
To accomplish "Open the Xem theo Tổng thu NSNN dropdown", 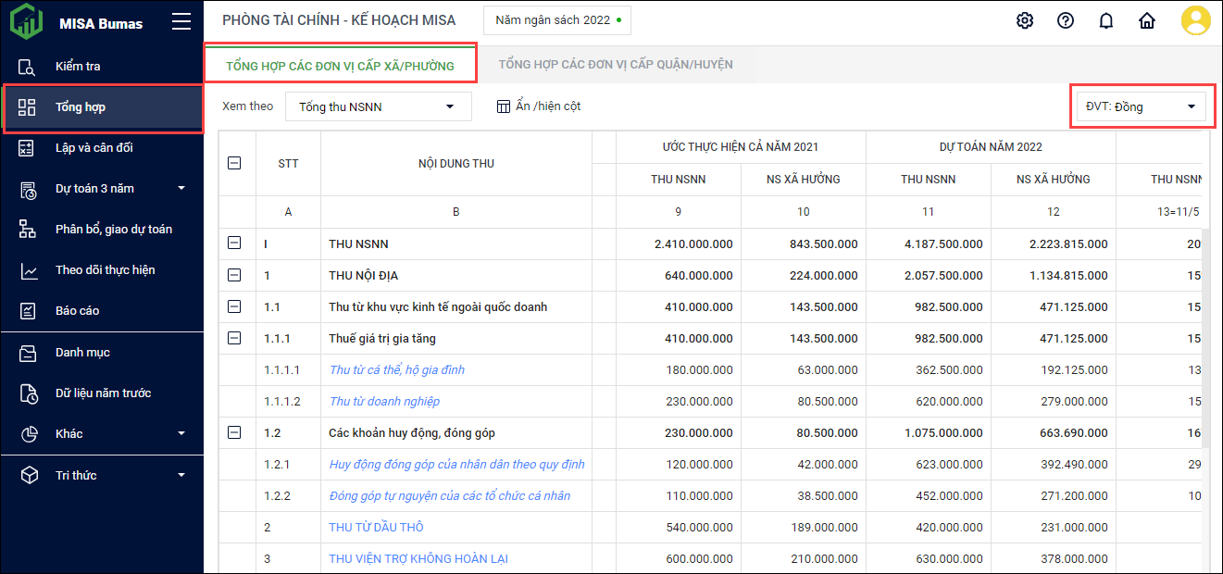I will click(x=378, y=106).
